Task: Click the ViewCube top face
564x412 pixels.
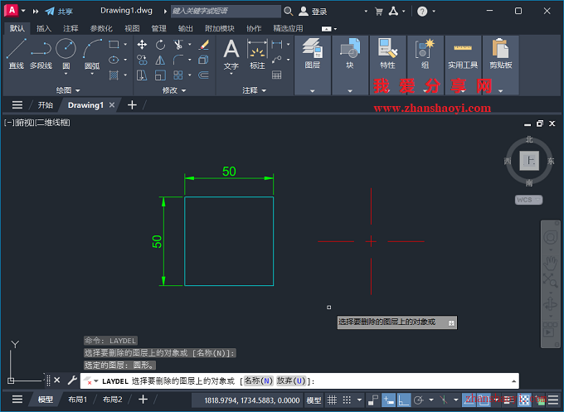Action: 528,160
